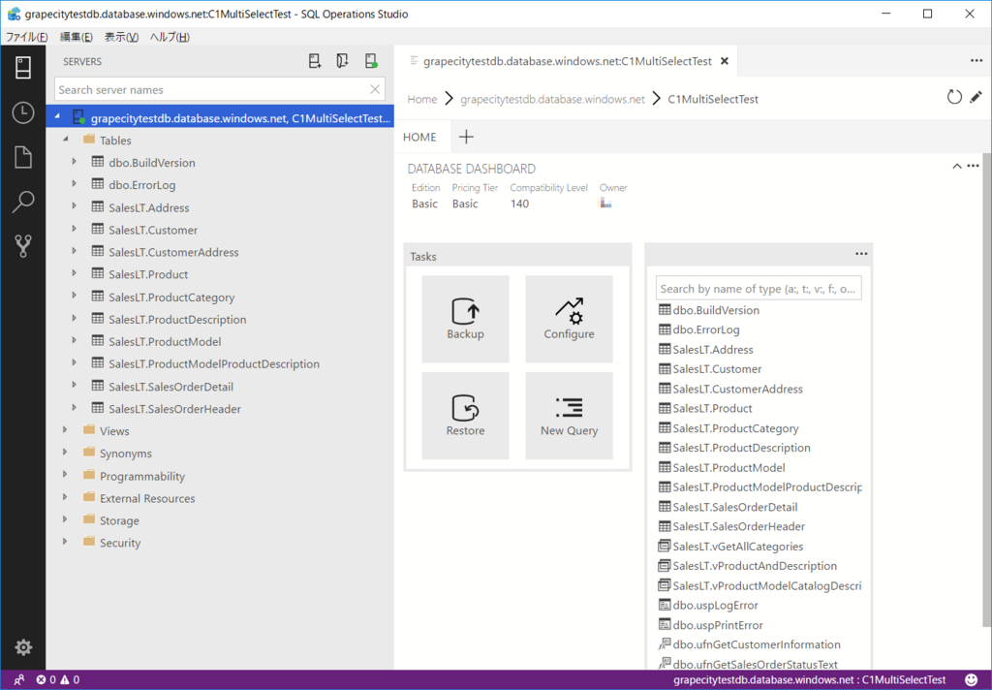Expand the Synonyms folder
The image size is (992, 690).
(65, 452)
